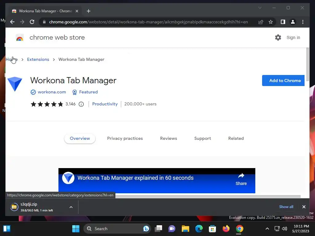Open a new tab with plus button
315x236 pixels.
coord(89,11)
